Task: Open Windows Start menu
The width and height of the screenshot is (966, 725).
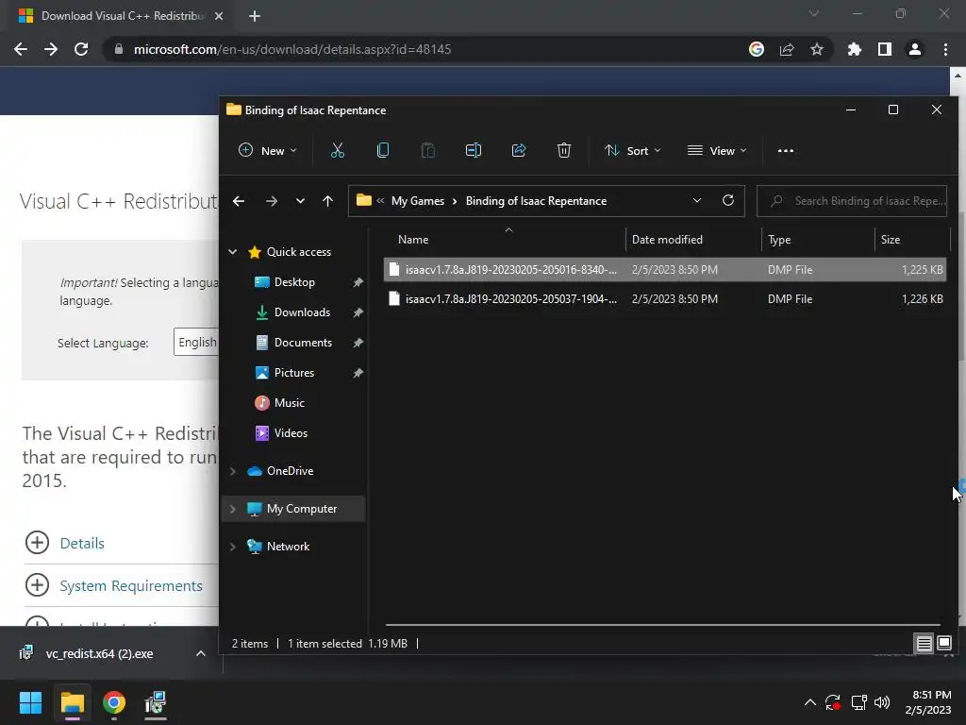Action: [x=30, y=702]
